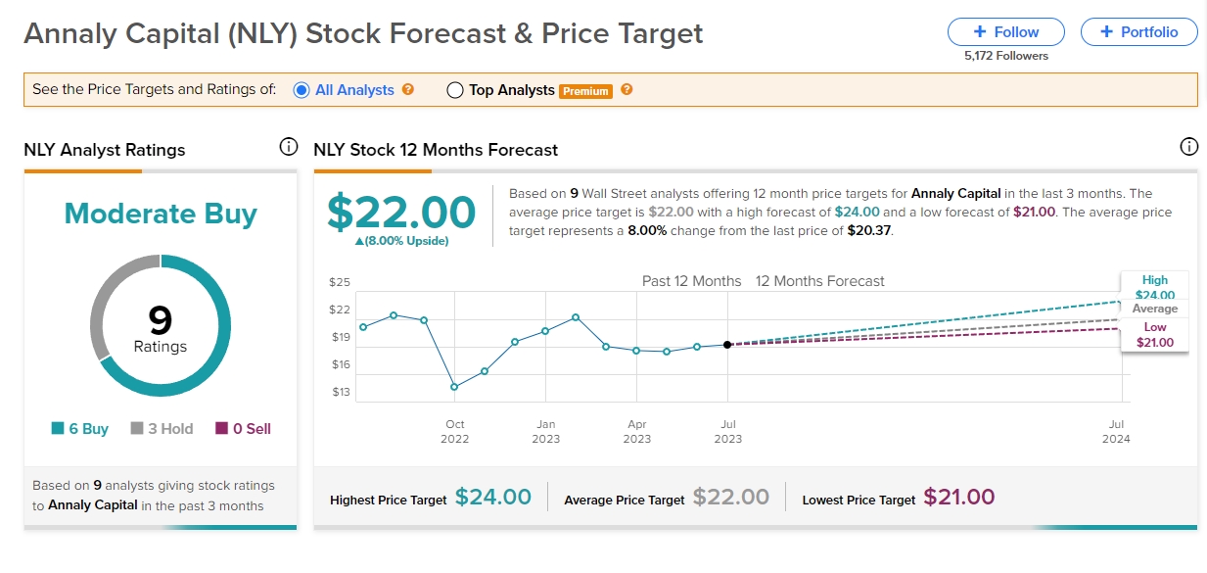Click the Apr 2023 axis label
This screenshot has height=573, width=1207.
pos(637,432)
